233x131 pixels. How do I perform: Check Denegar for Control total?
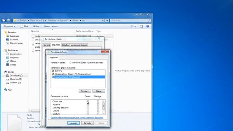98,102
